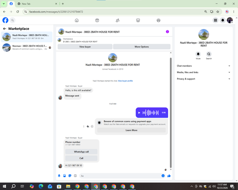Open the Nazli Mortepe conversation in the list
The height and width of the screenshot is (190, 238).
click(27, 37)
